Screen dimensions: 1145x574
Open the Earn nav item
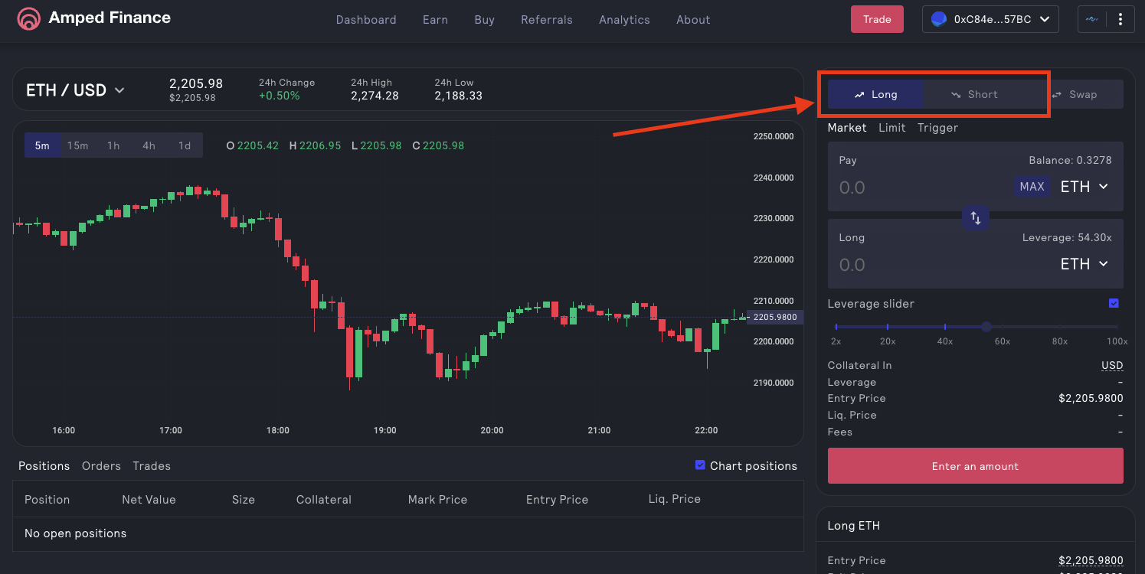click(x=435, y=20)
